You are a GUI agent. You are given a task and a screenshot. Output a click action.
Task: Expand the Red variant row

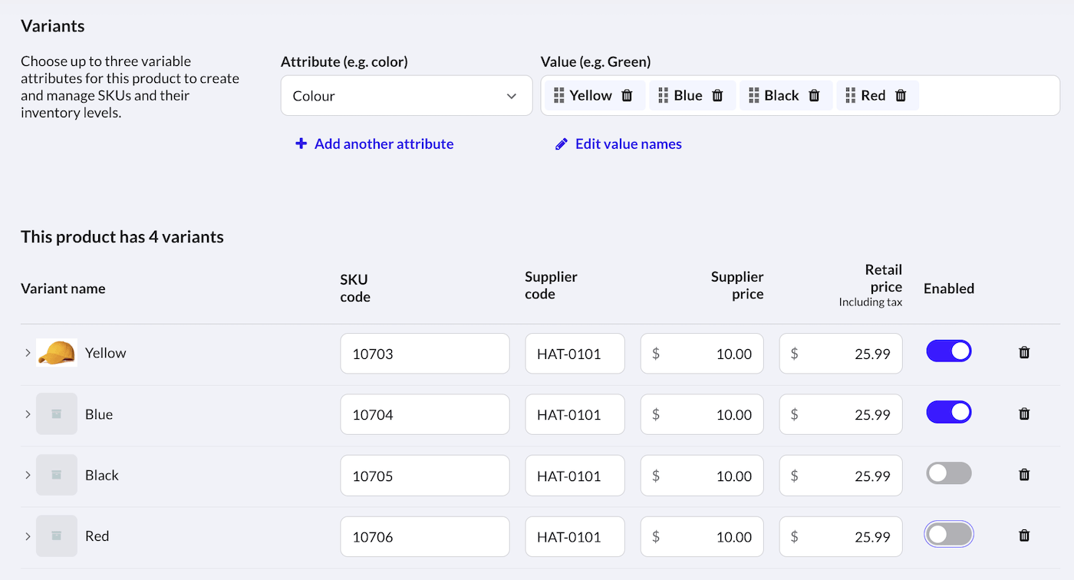tap(28, 536)
